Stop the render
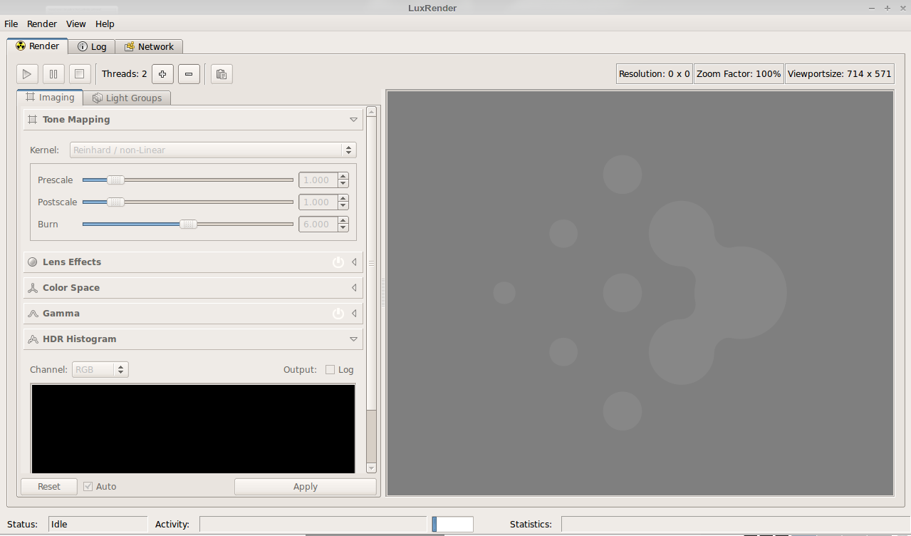The width and height of the screenshot is (911, 536). [80, 73]
